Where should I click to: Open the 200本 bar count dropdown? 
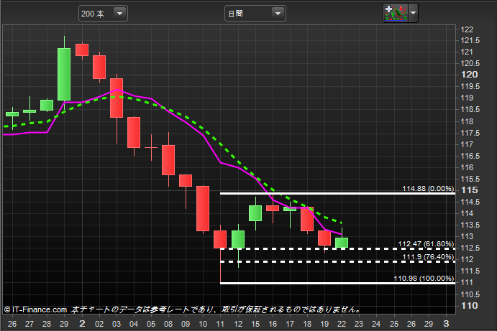[103, 14]
